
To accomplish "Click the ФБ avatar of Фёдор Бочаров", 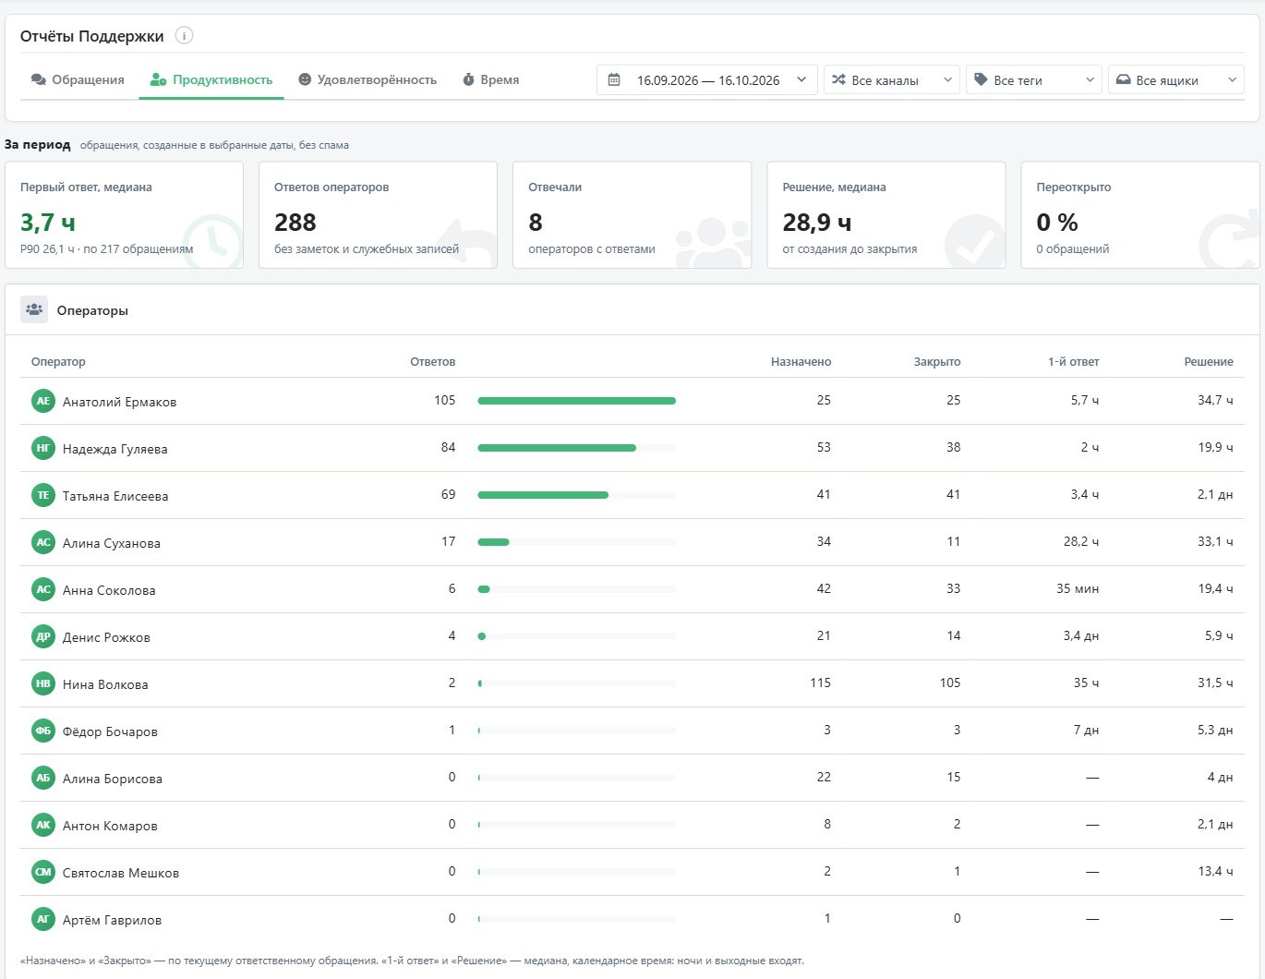I will 43,731.
